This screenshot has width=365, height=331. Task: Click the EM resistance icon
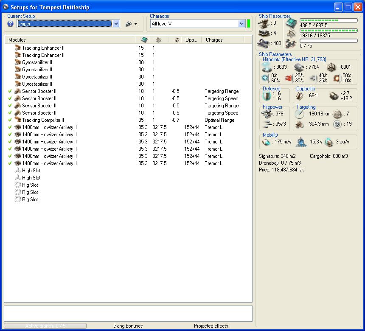tap(265, 78)
